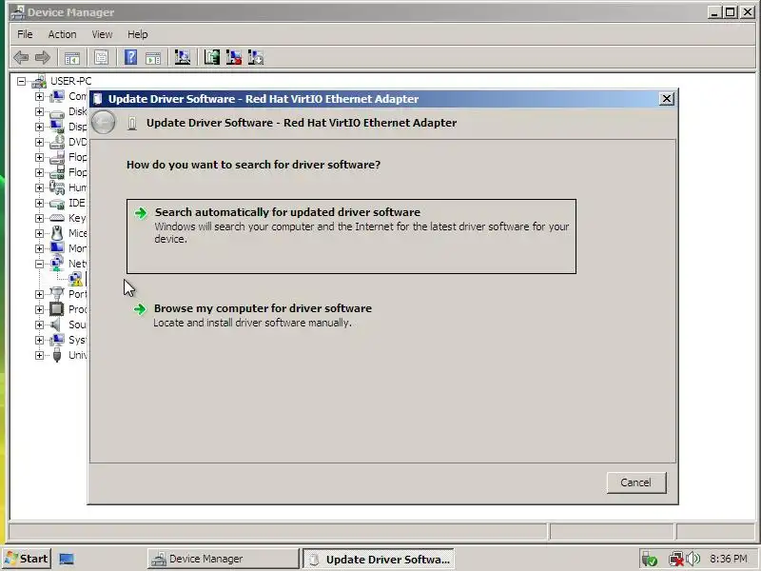This screenshot has width=761, height=571.
Task: Click the show/hide action pane toolbar icon
Action: (x=153, y=58)
